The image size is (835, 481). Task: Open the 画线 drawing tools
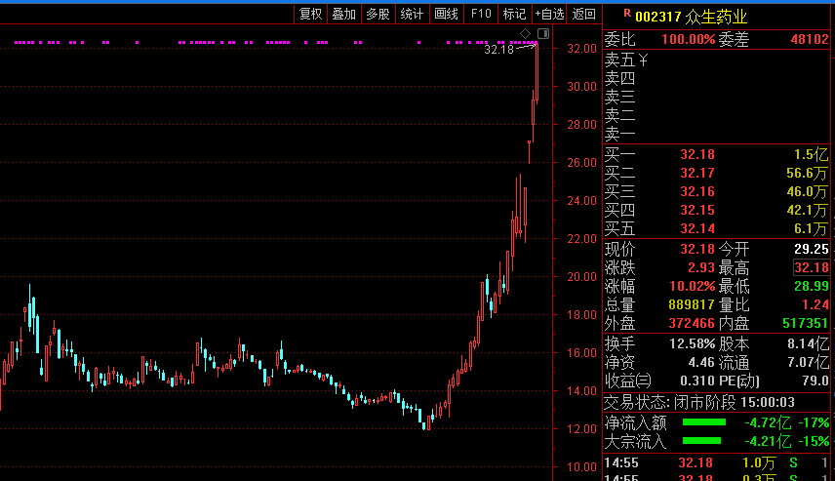[x=446, y=14]
